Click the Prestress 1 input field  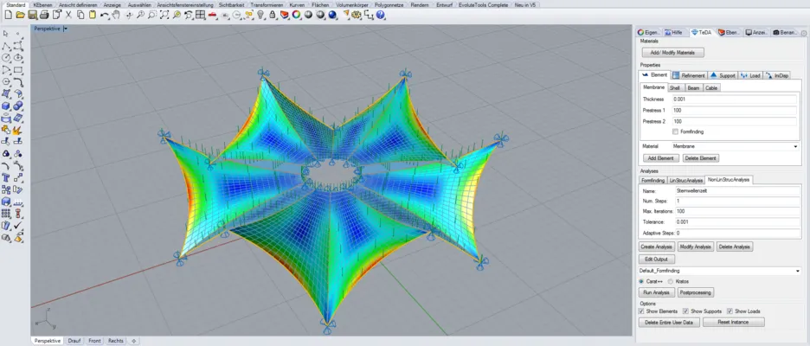coord(734,111)
